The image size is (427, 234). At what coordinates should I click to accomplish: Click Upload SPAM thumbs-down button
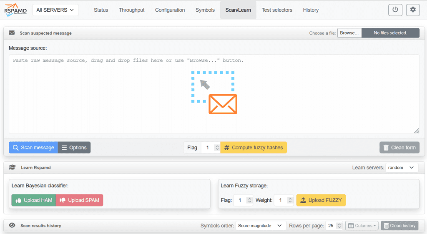pyautogui.click(x=79, y=200)
